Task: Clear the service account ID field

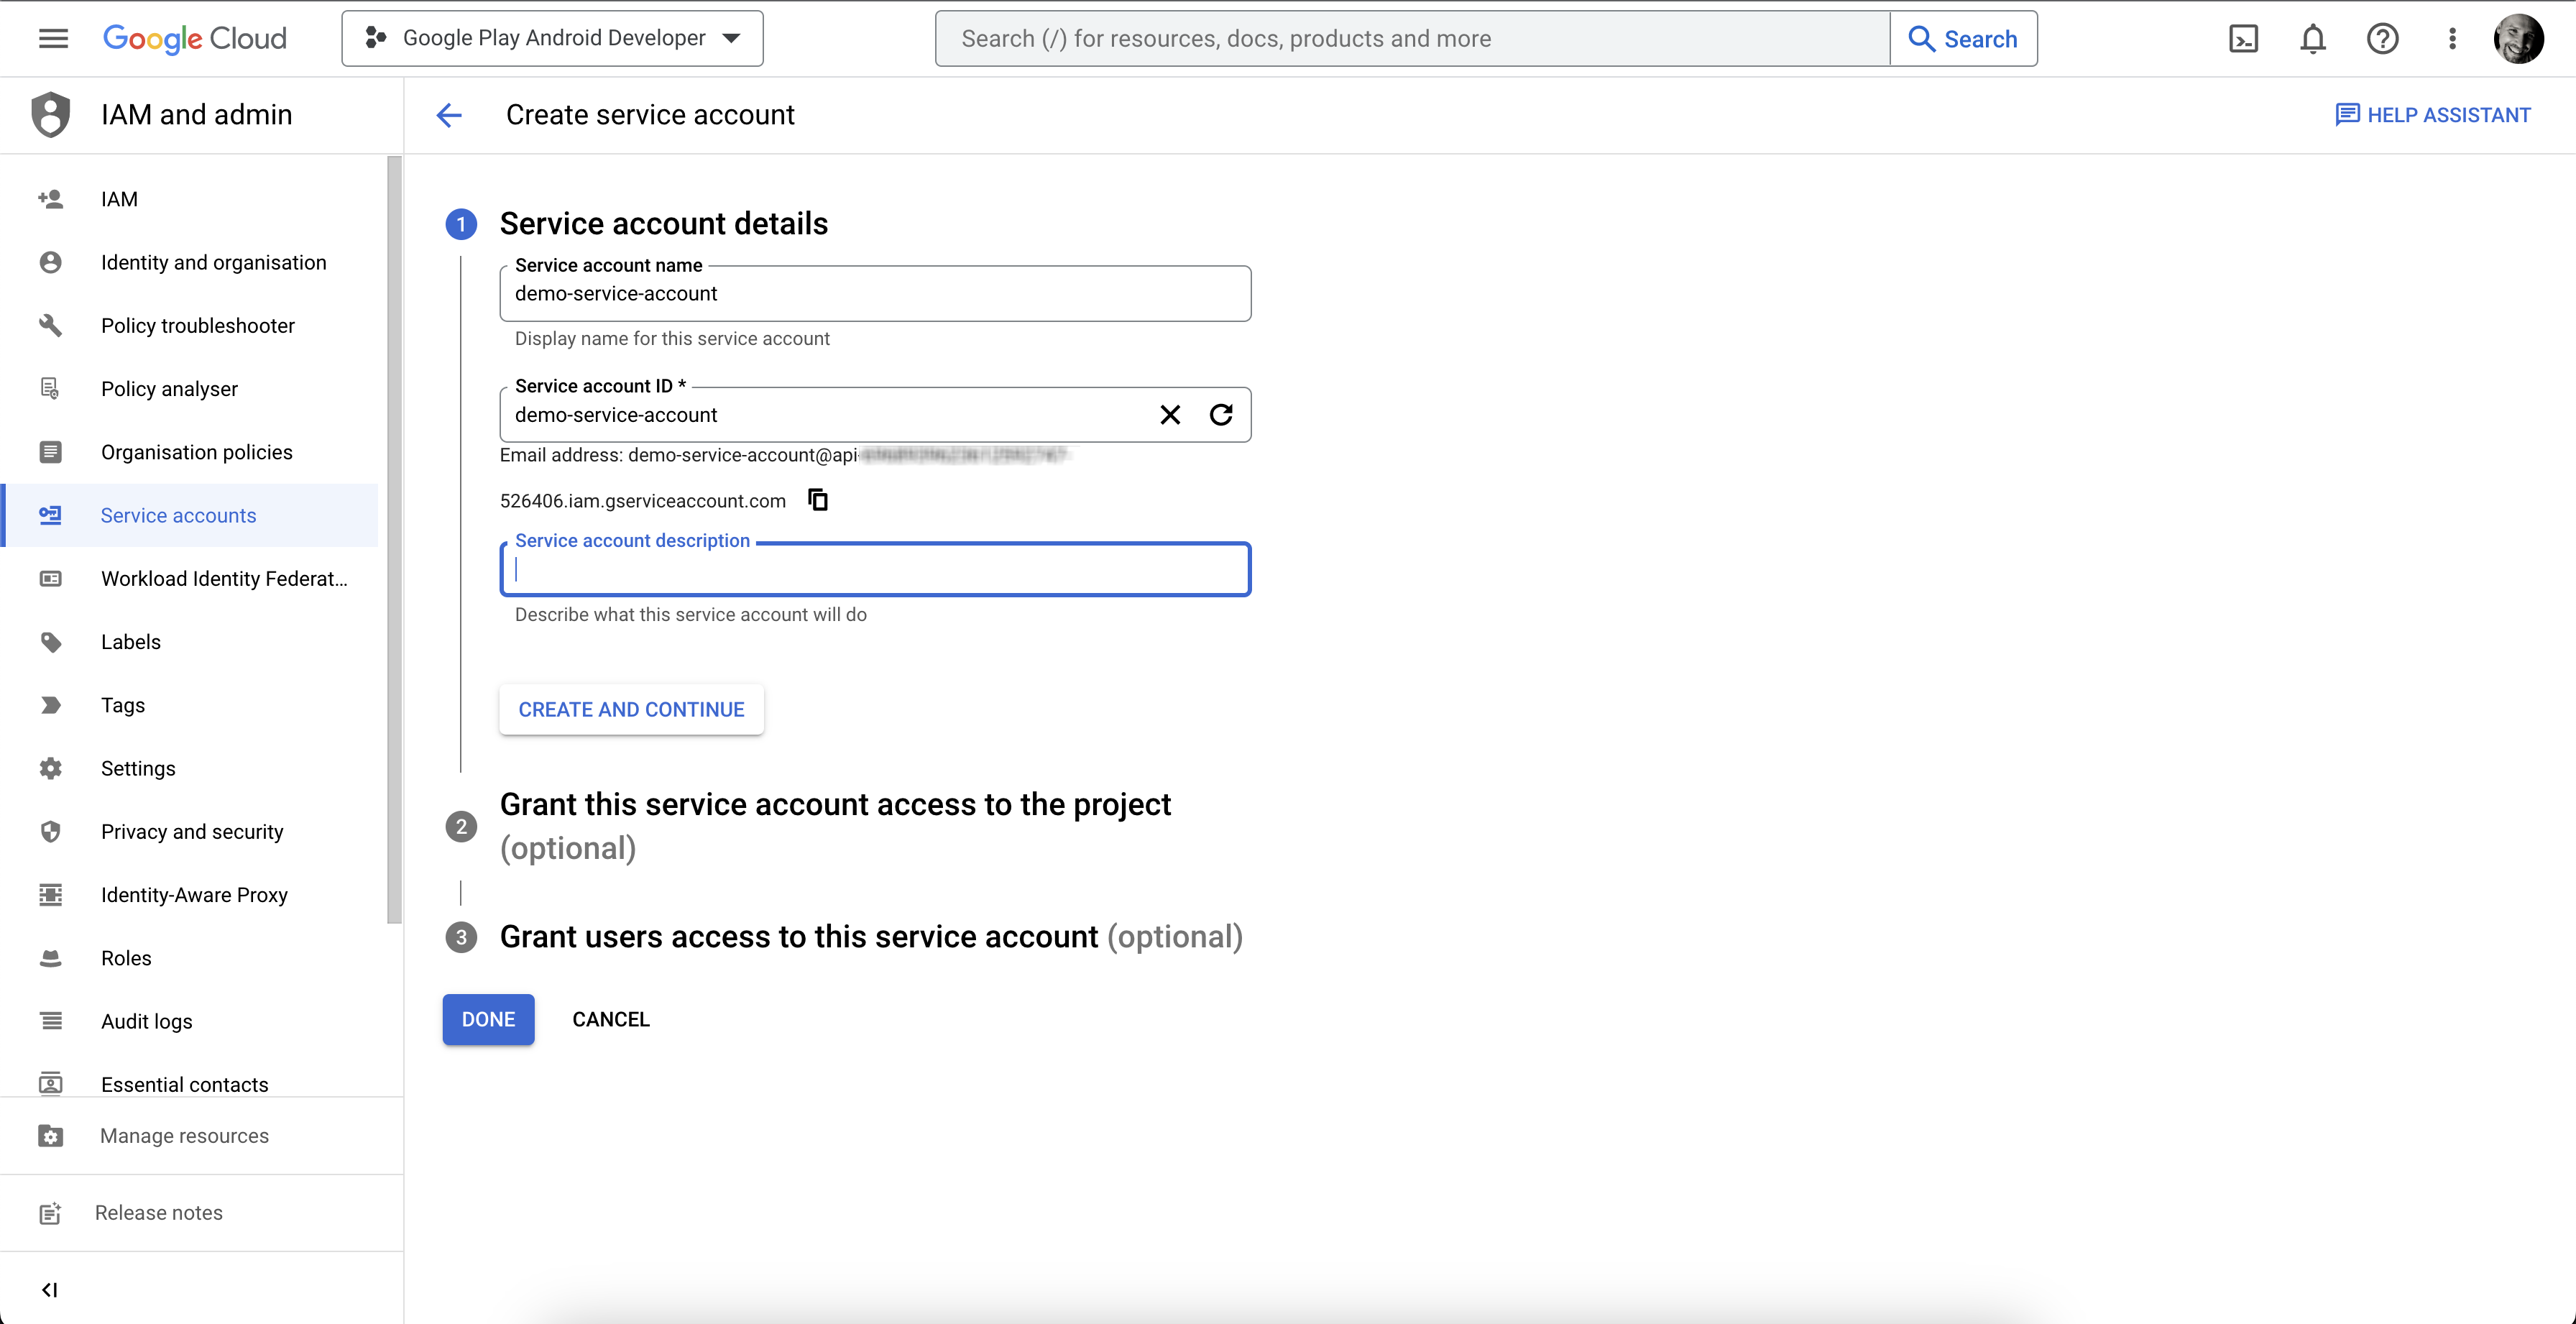Action: (1169, 415)
